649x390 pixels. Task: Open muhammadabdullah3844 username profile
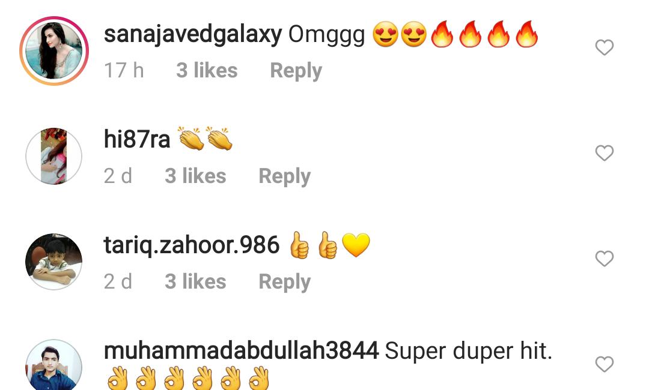pos(242,351)
